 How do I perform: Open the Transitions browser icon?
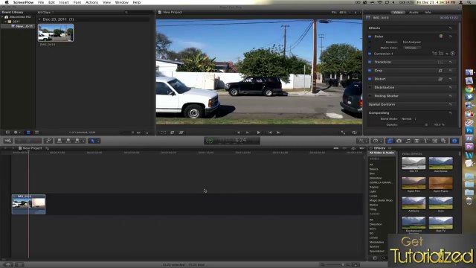point(416,141)
